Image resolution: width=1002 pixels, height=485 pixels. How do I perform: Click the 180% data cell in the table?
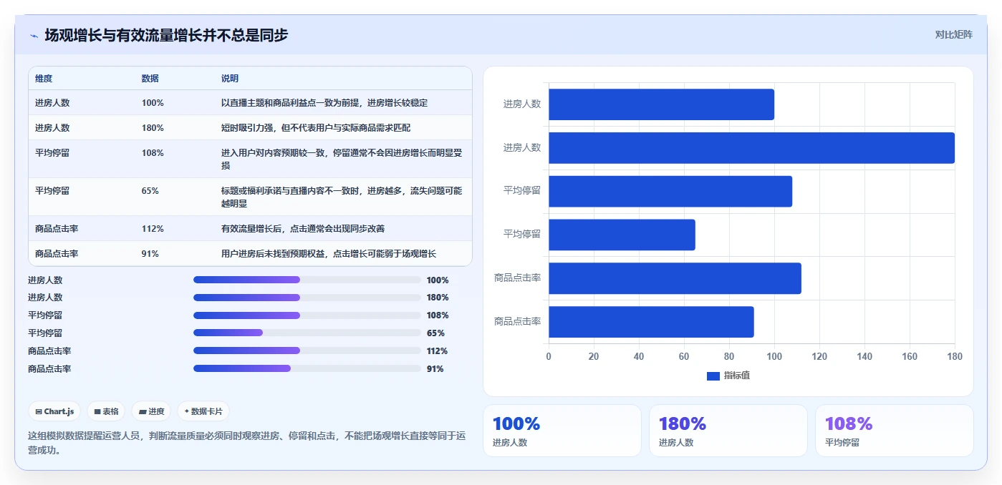tap(153, 128)
